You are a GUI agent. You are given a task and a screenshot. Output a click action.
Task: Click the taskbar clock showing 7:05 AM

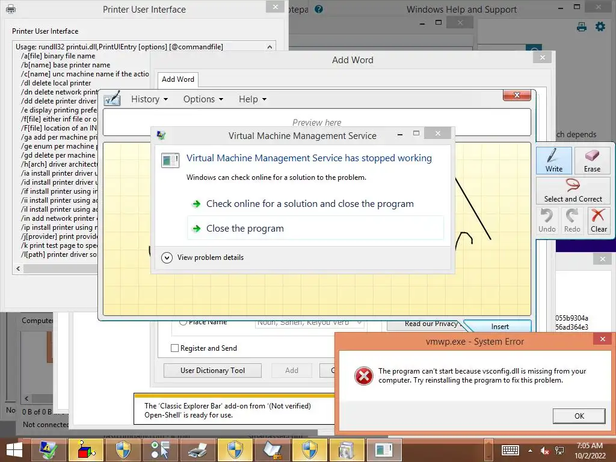click(590, 451)
